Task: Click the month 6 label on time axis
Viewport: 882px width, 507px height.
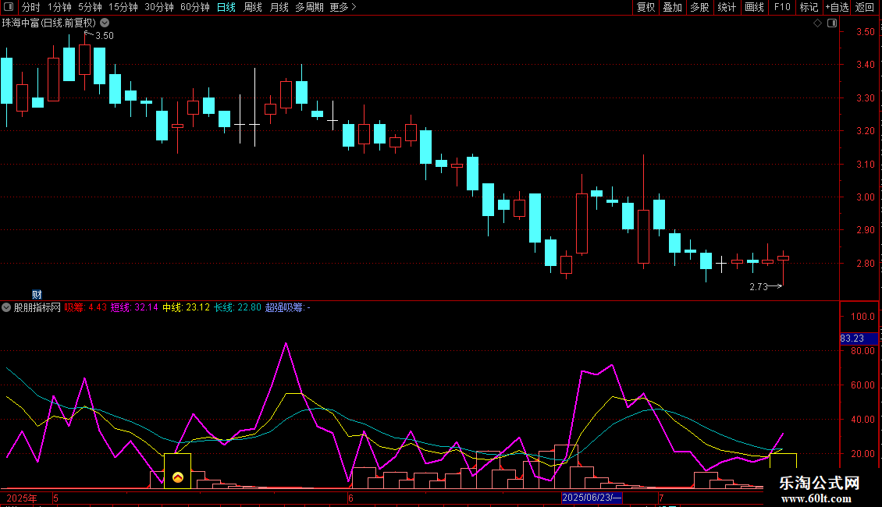Action: pos(350,498)
